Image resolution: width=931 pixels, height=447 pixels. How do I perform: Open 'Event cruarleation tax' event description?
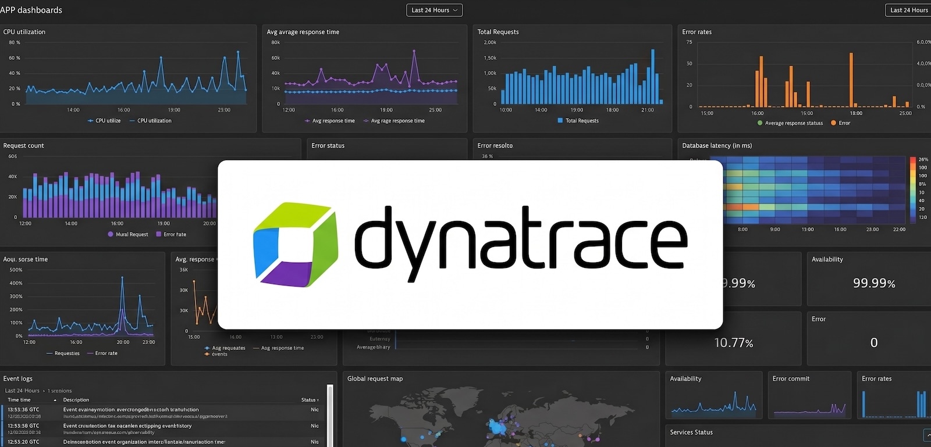click(127, 426)
